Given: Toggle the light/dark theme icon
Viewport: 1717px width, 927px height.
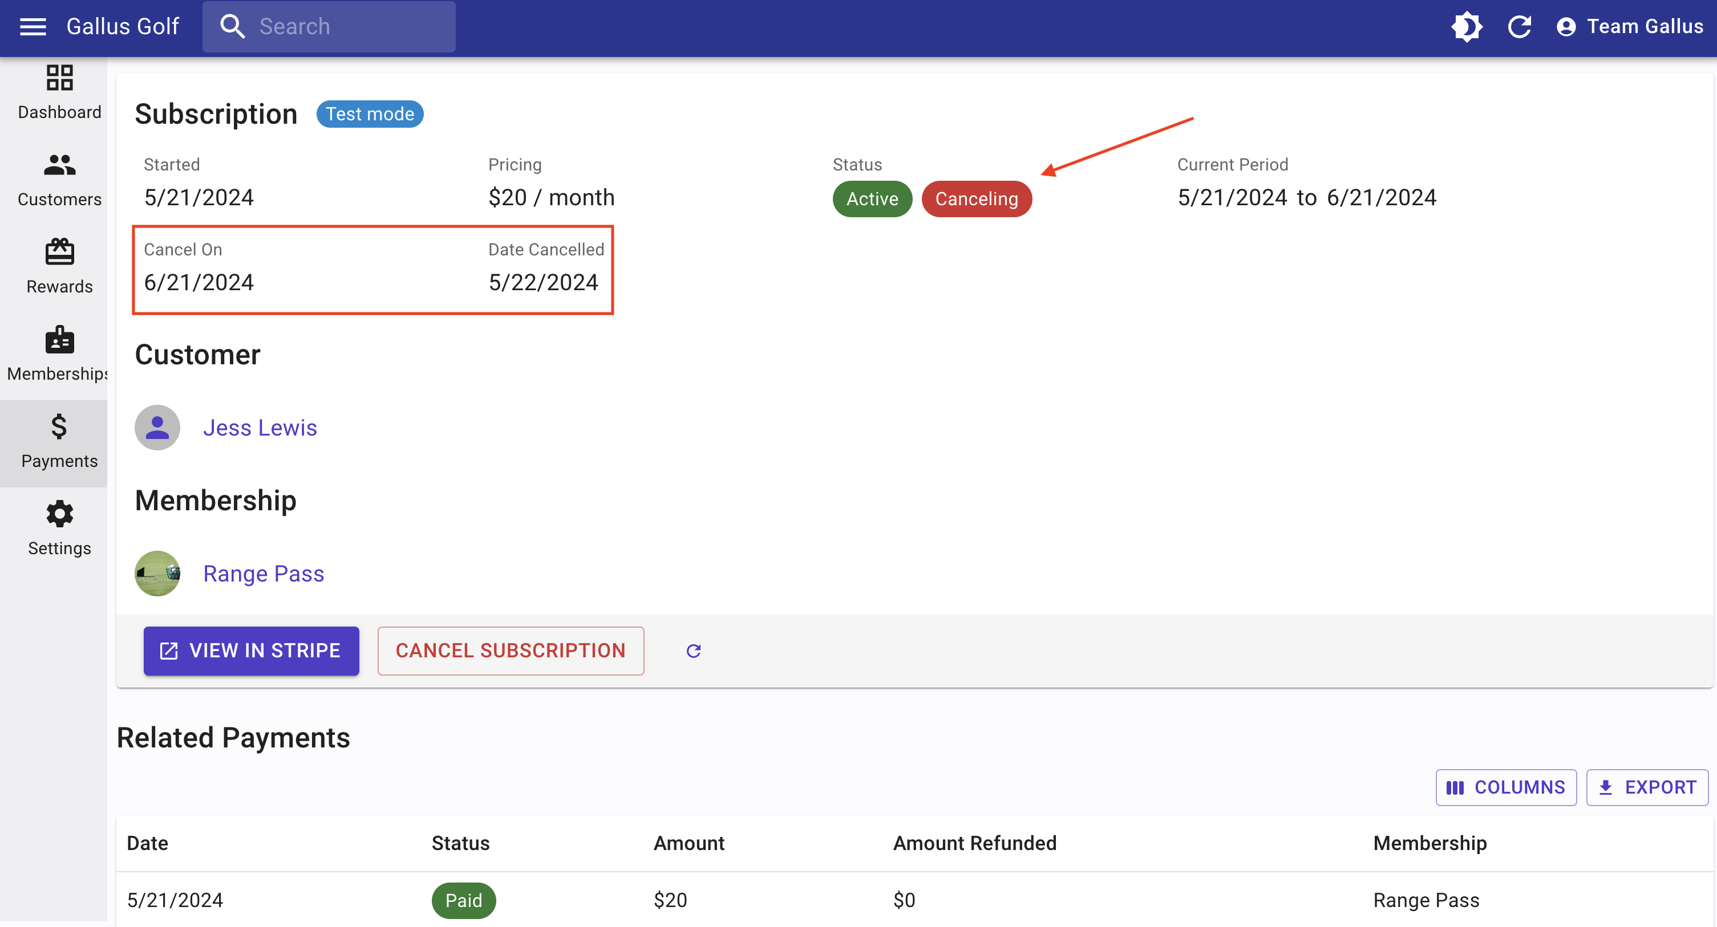Looking at the screenshot, I should pos(1465,27).
